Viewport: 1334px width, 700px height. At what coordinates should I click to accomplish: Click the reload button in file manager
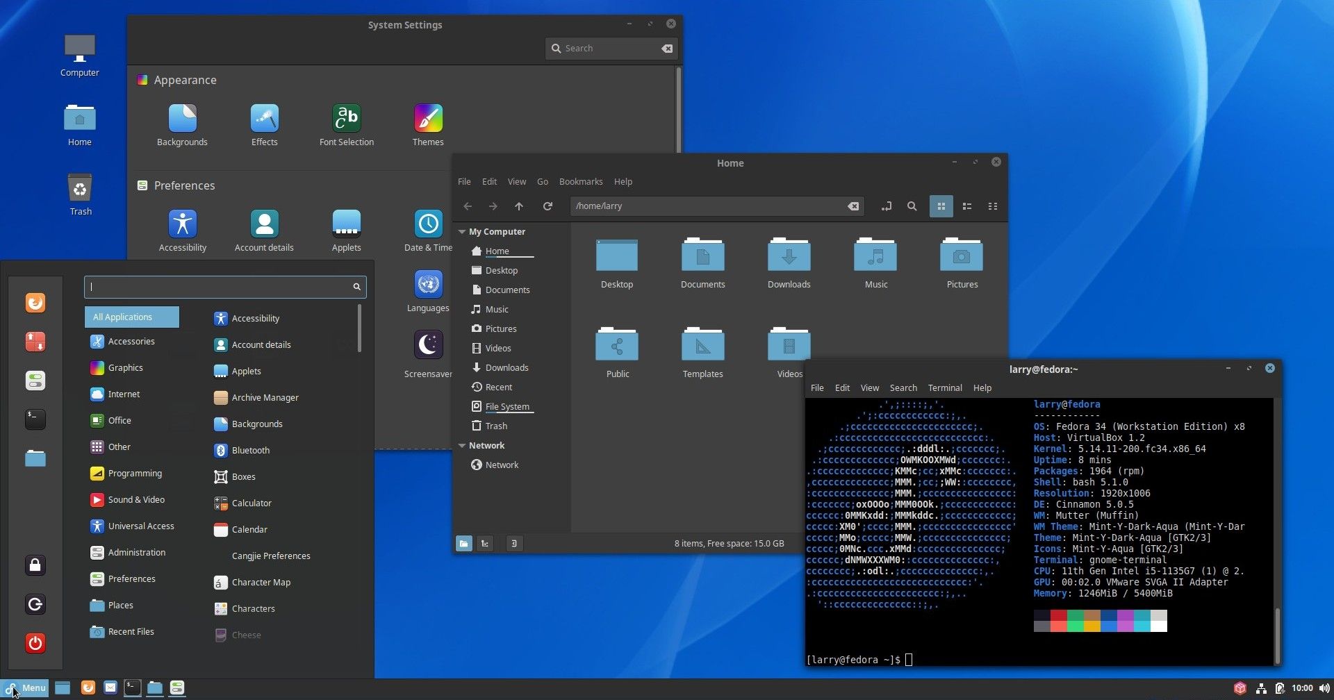point(547,206)
